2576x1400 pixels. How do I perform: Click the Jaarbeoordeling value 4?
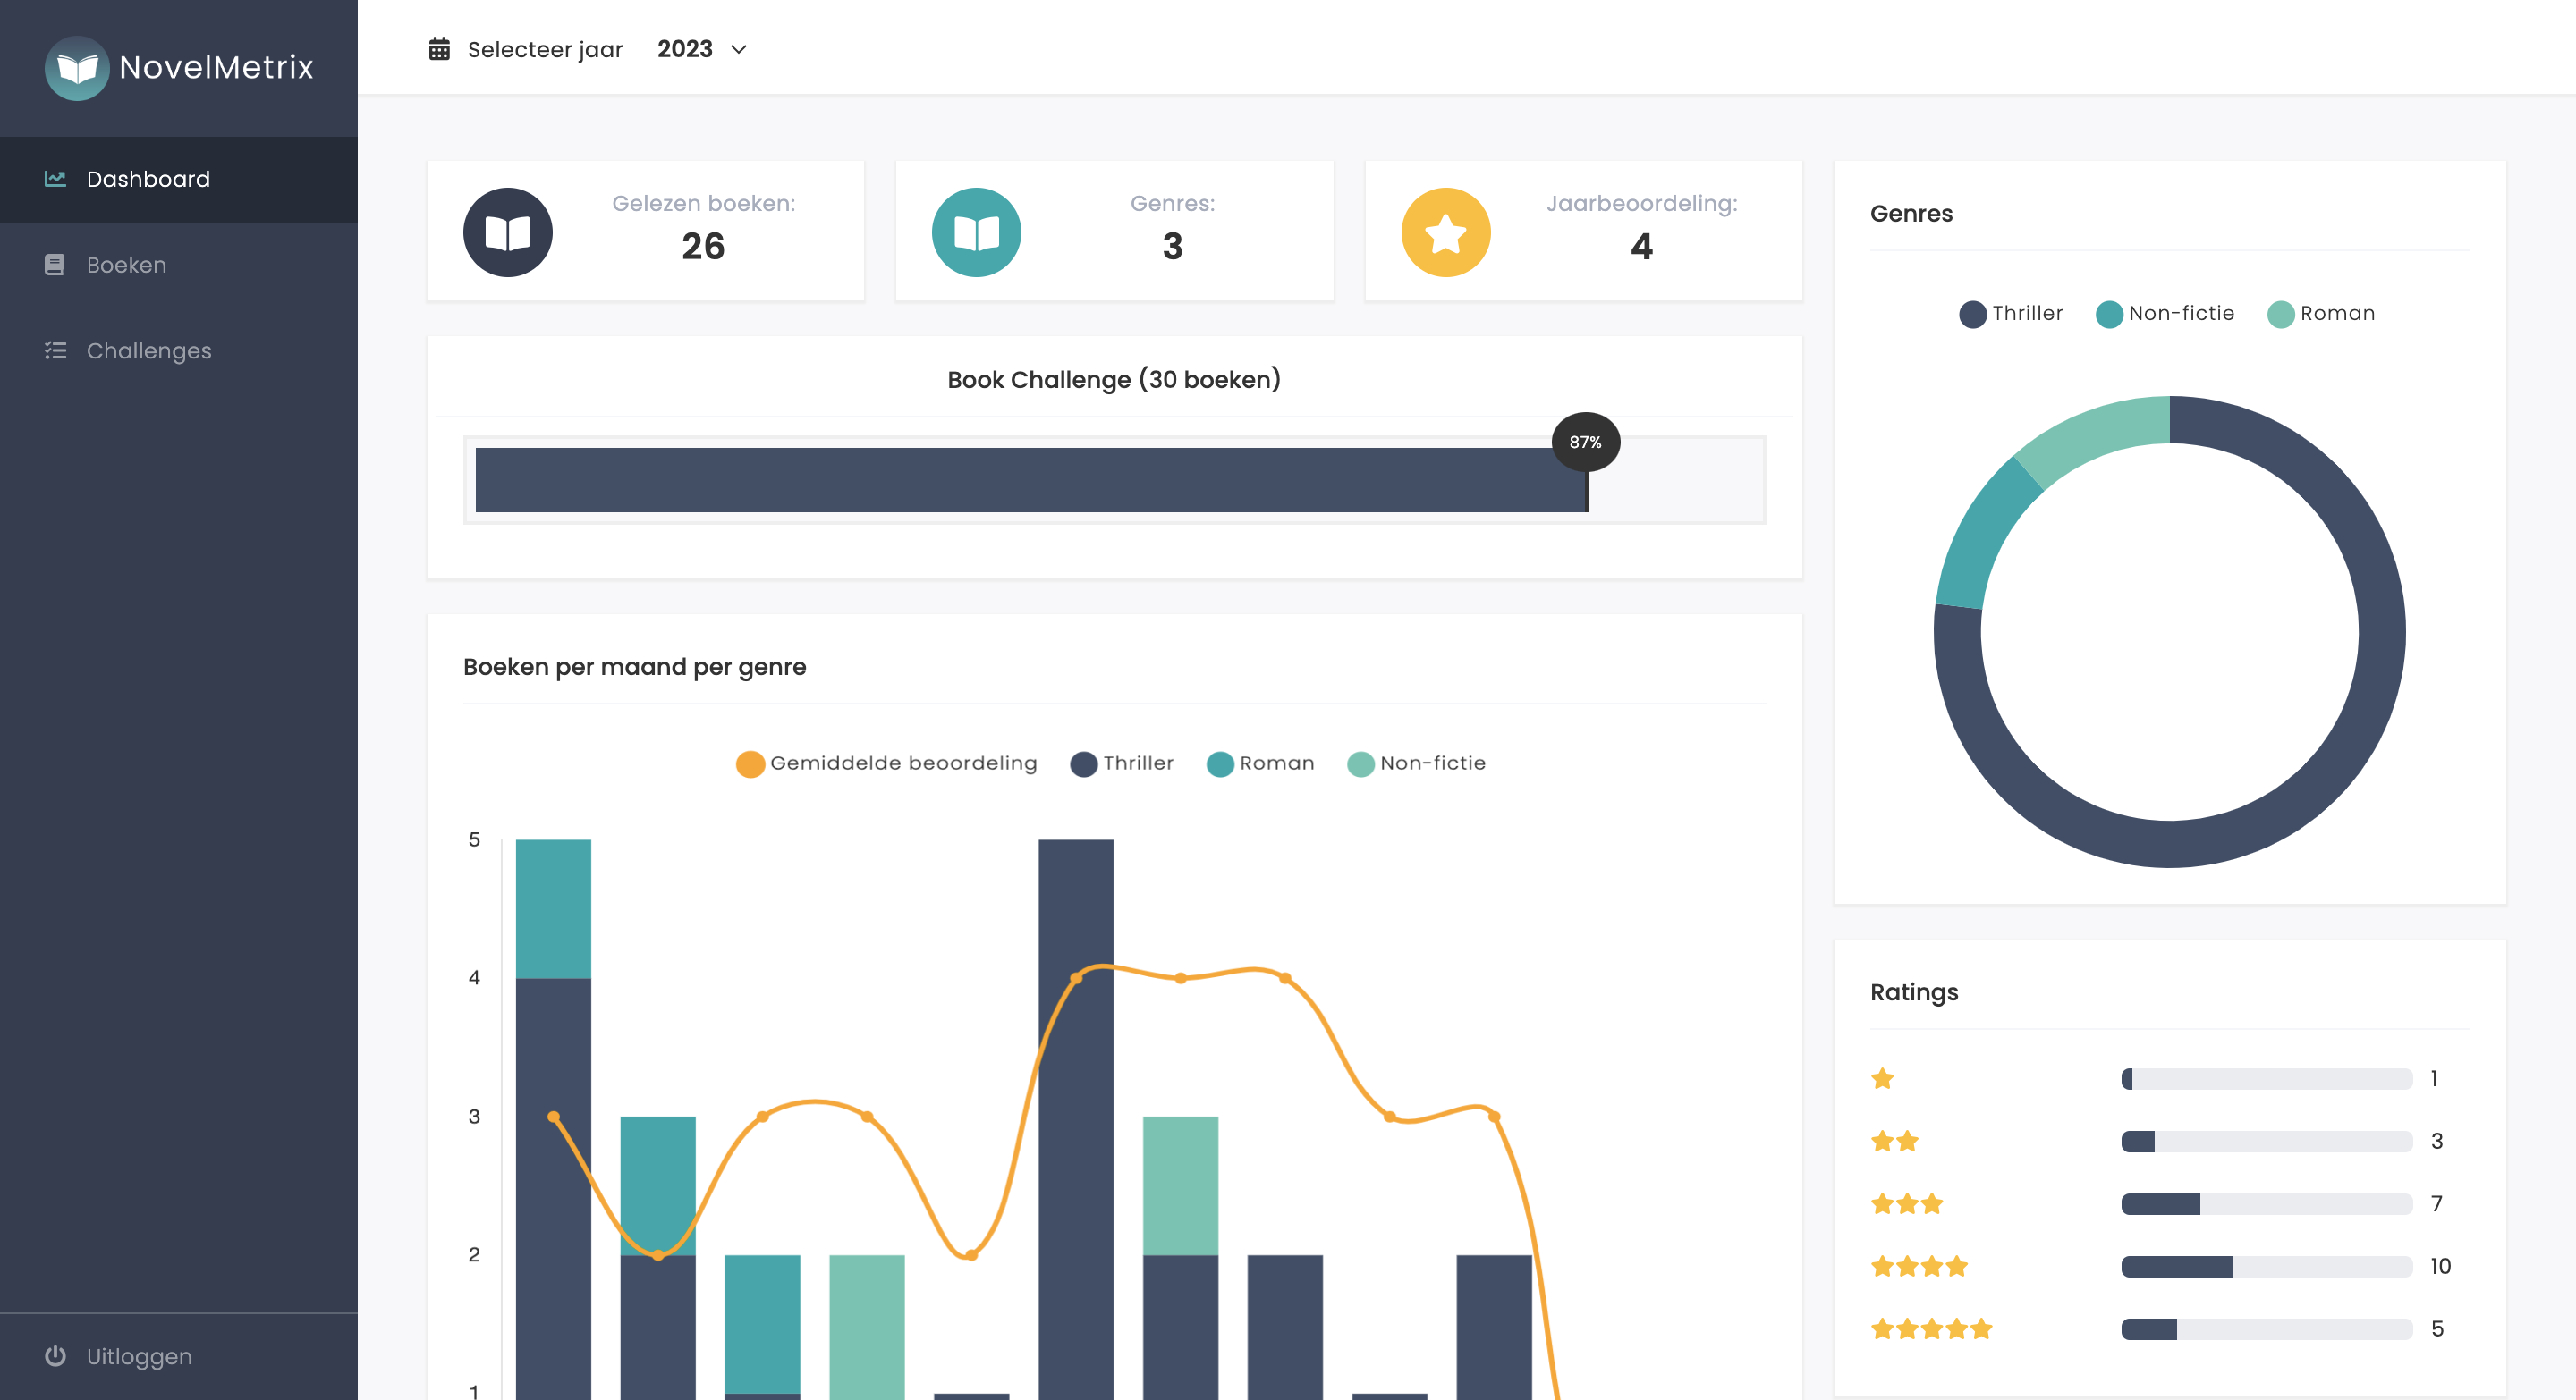coord(1641,246)
